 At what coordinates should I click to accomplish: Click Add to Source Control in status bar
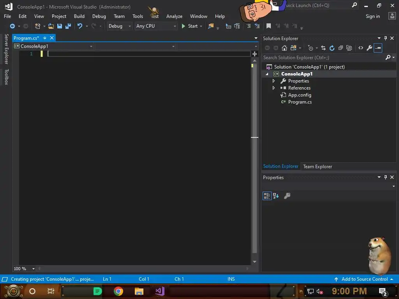click(x=364, y=279)
